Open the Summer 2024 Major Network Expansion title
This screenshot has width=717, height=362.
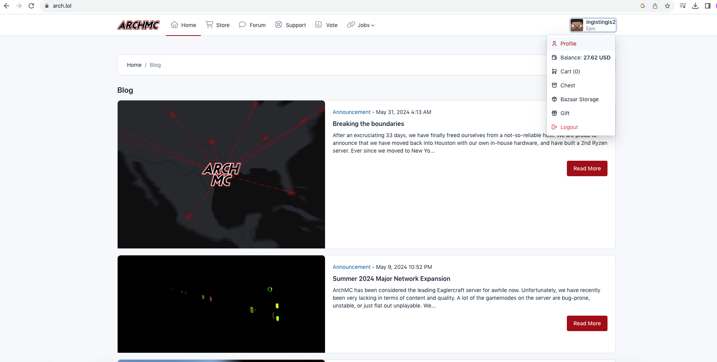click(392, 279)
